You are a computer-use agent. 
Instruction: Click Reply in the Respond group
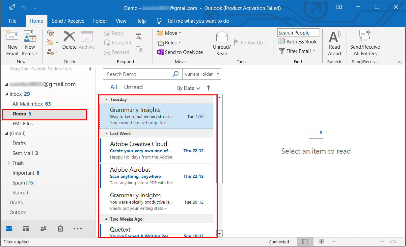click(114, 33)
